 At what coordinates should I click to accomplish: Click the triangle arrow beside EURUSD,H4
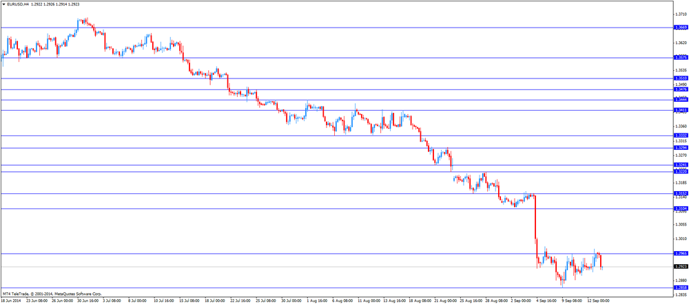pos(3,4)
